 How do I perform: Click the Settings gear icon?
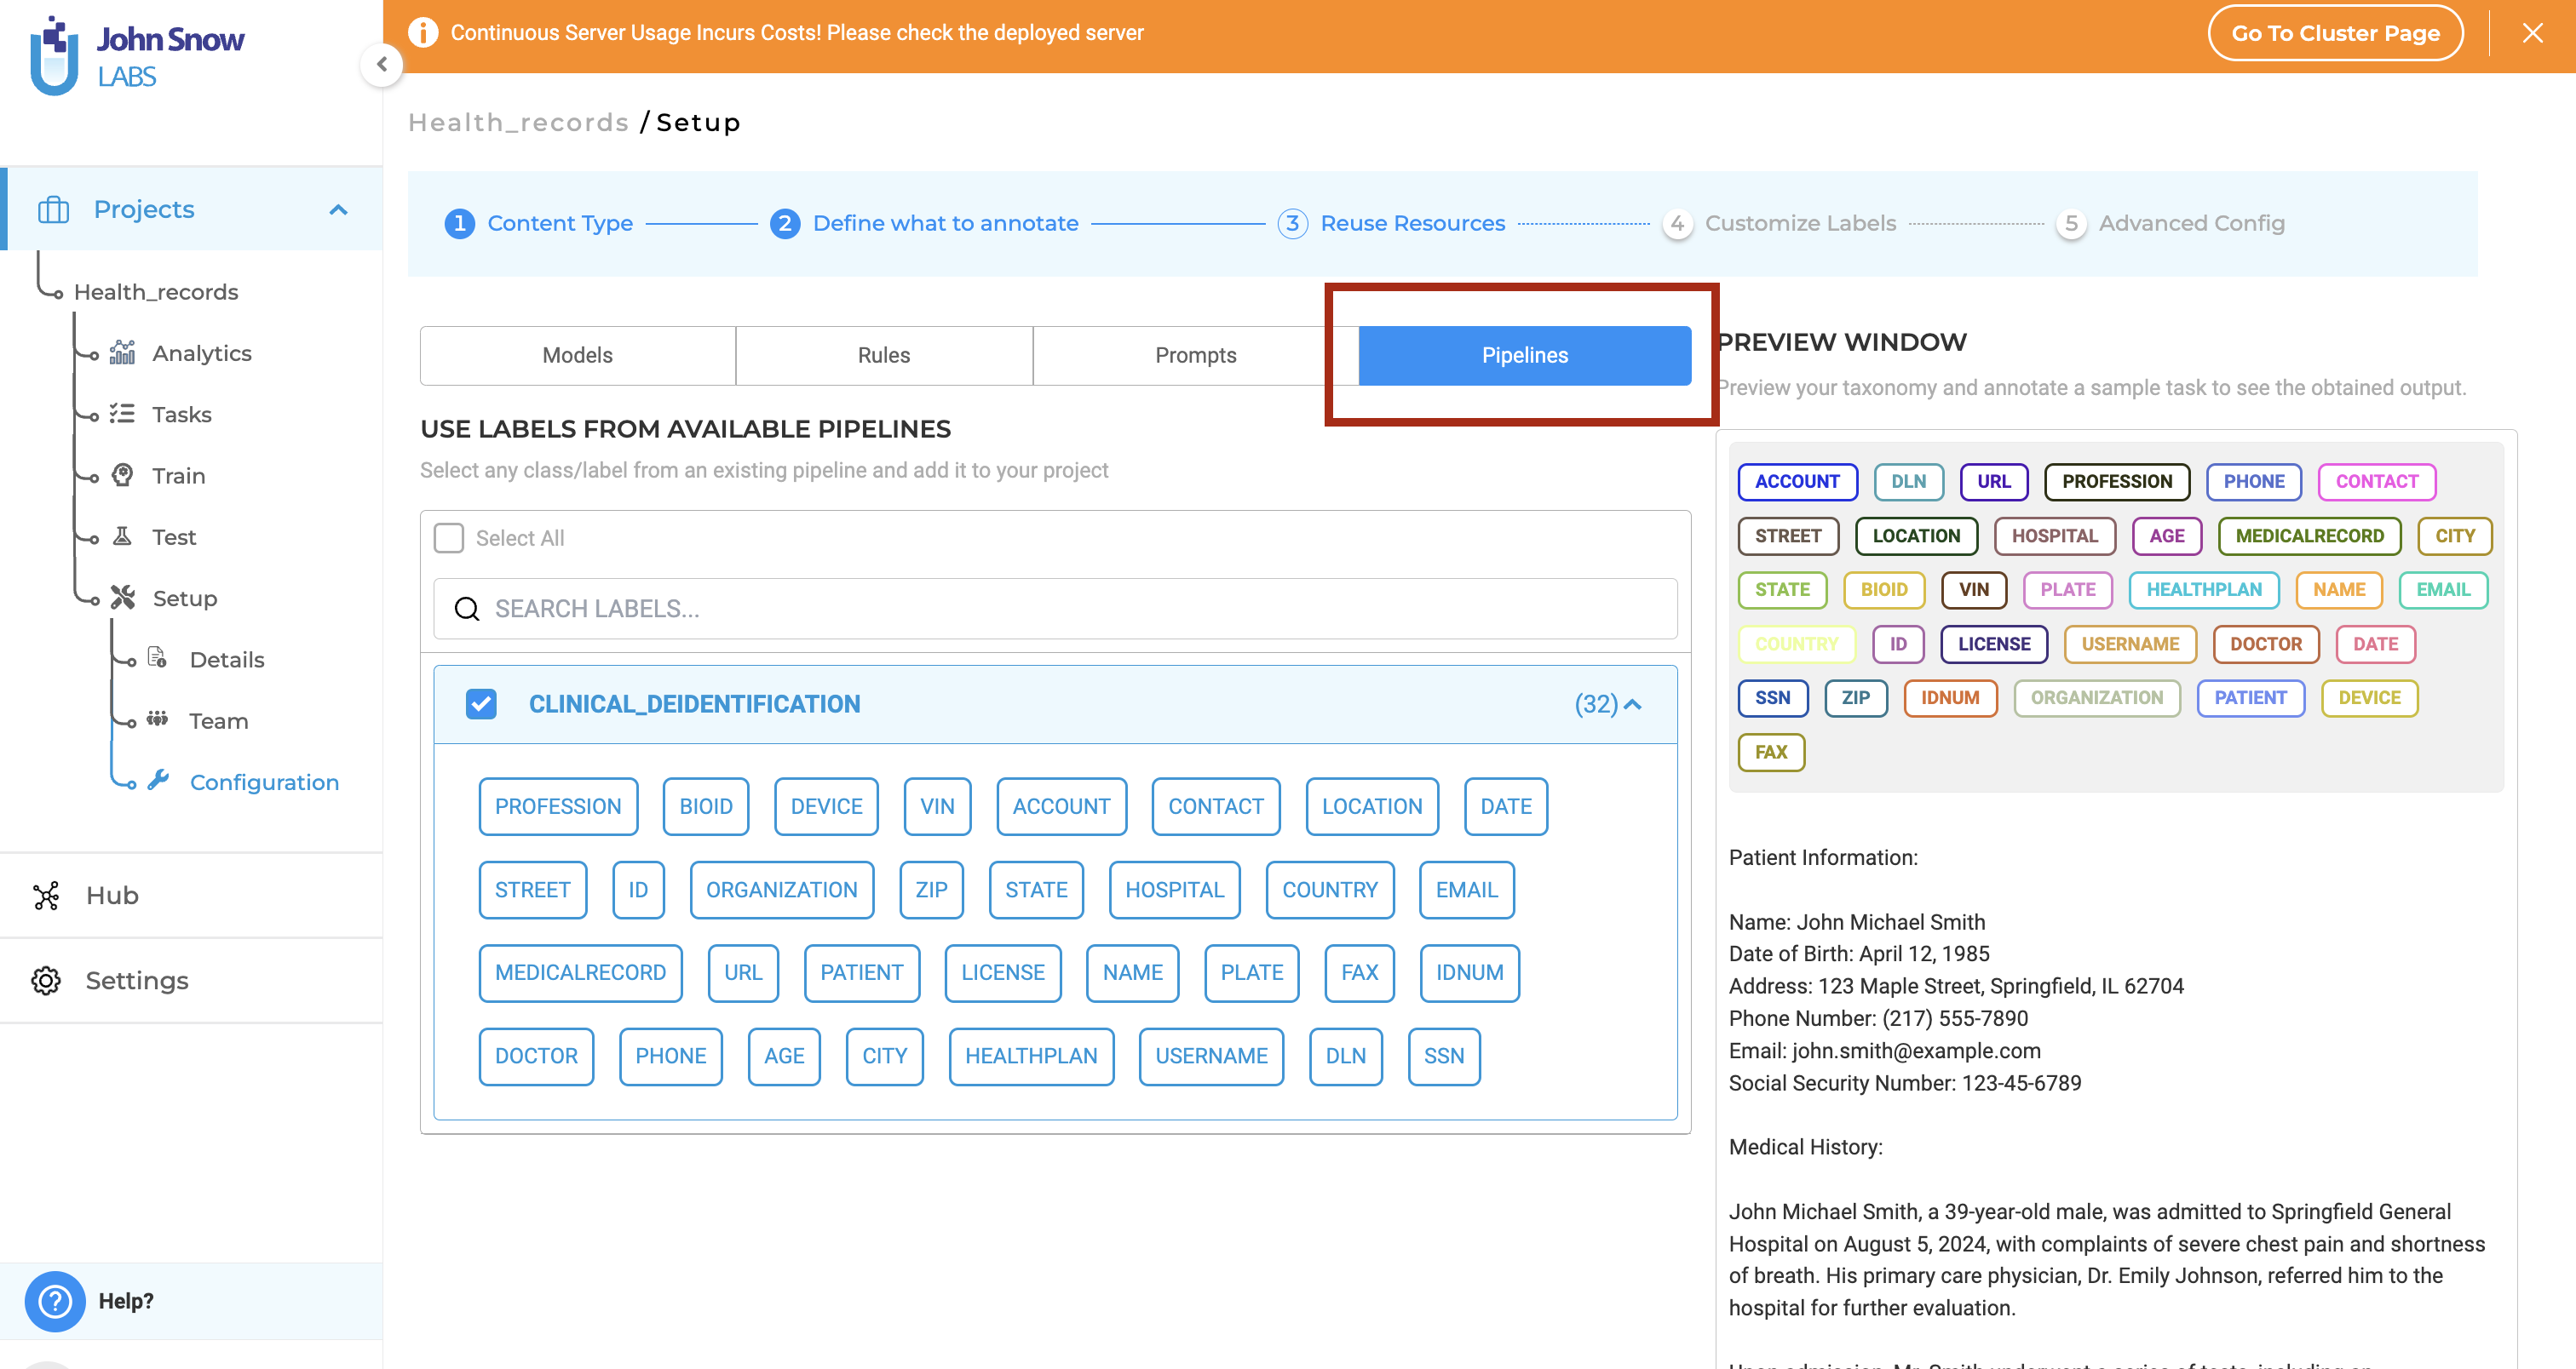coord(46,980)
